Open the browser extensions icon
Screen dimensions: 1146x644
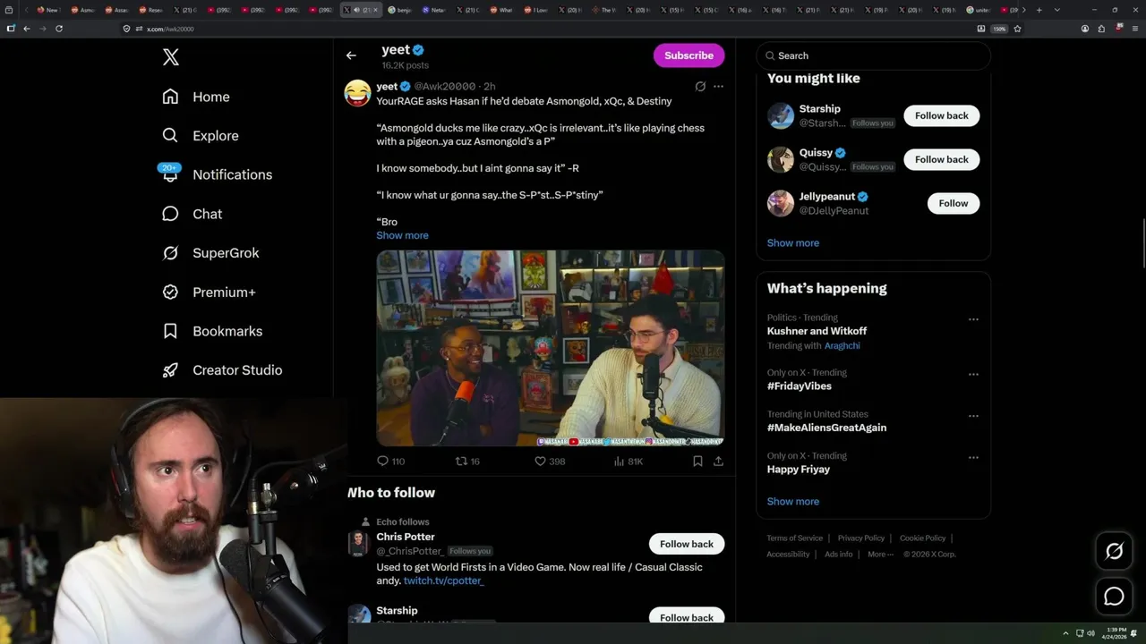click(x=1101, y=29)
